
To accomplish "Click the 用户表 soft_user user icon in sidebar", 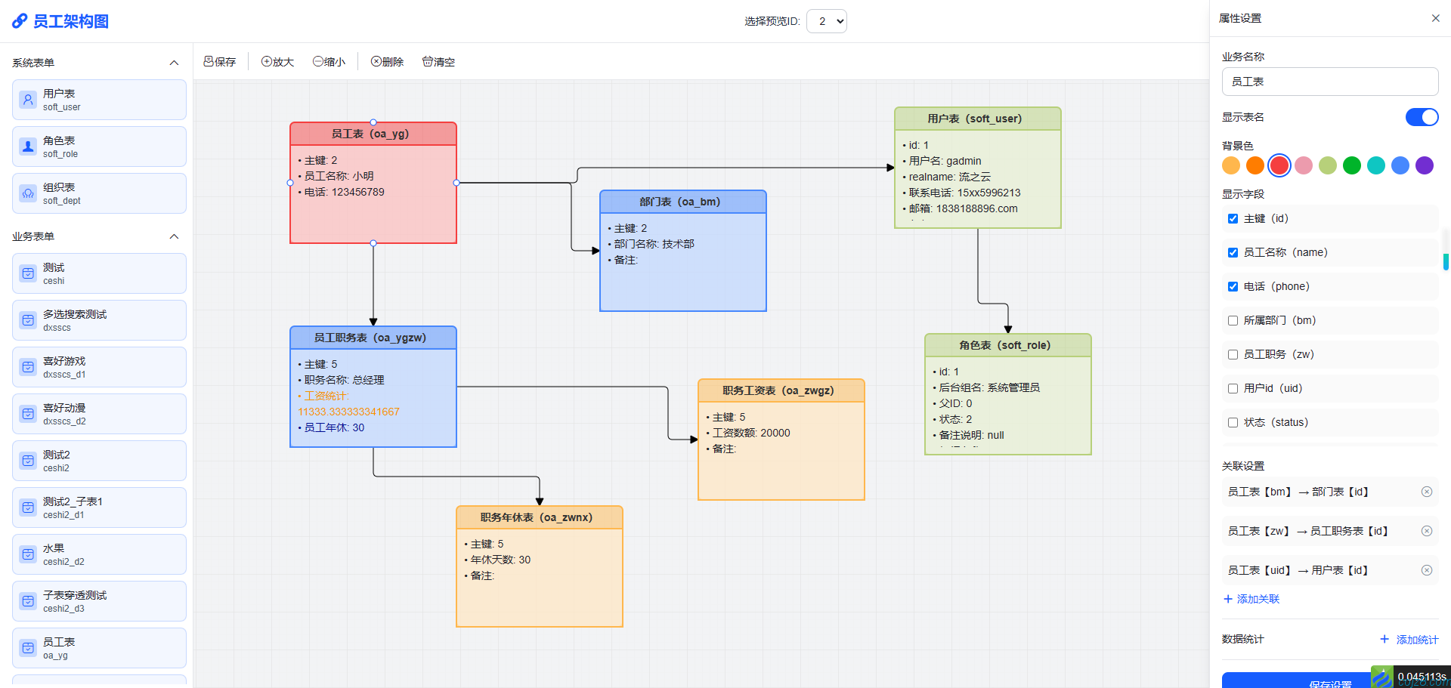I will (28, 99).
